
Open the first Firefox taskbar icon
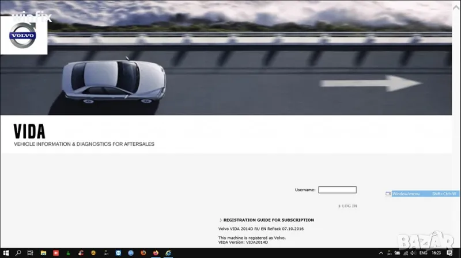143,253
